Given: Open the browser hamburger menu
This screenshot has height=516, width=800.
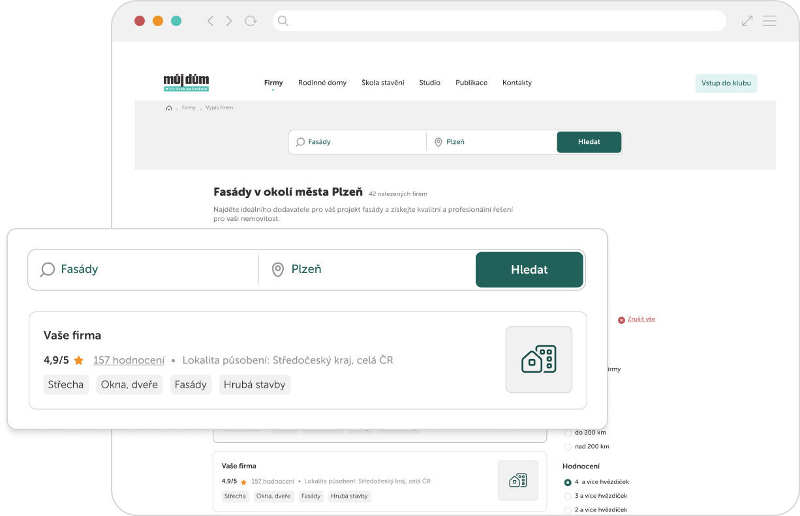Looking at the screenshot, I should point(770,21).
